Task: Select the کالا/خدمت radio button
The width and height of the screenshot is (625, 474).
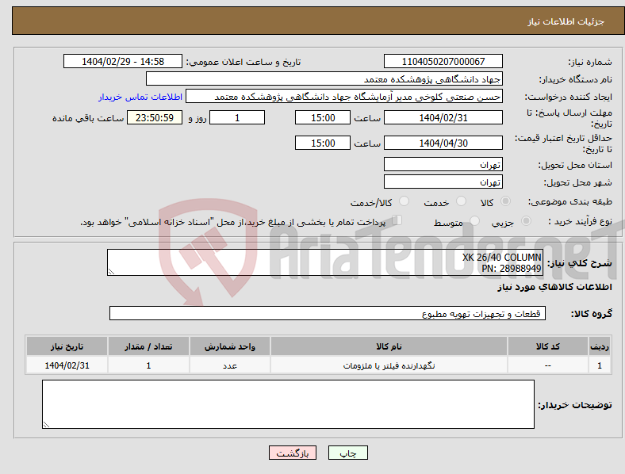Action: click(404, 201)
